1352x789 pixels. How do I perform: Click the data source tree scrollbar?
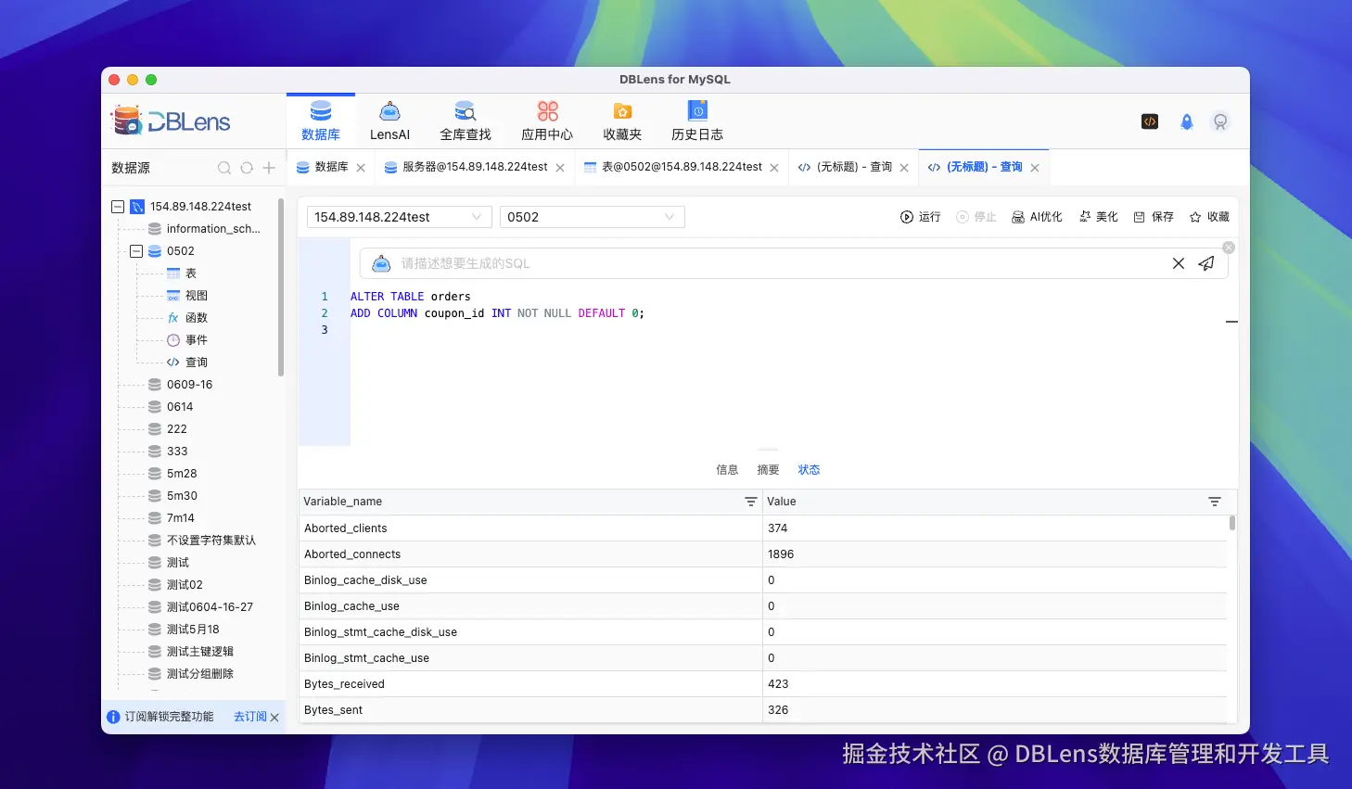(281, 287)
